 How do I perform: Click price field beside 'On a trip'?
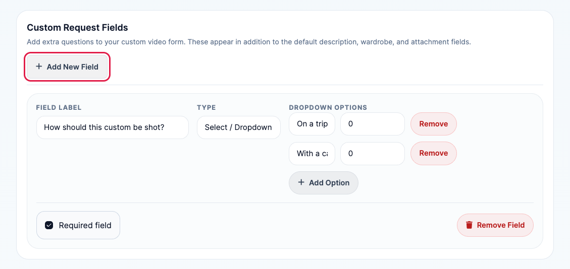[372, 124]
